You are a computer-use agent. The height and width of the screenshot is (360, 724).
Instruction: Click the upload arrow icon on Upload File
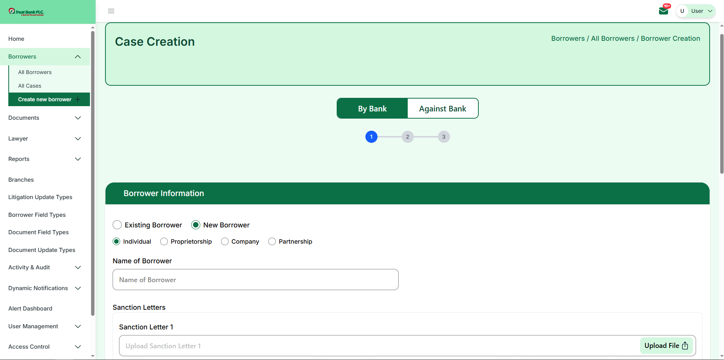tap(685, 346)
